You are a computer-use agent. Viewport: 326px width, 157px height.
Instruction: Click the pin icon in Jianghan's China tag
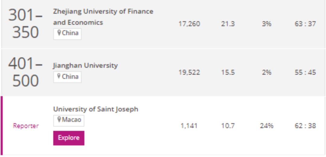tap(59, 77)
